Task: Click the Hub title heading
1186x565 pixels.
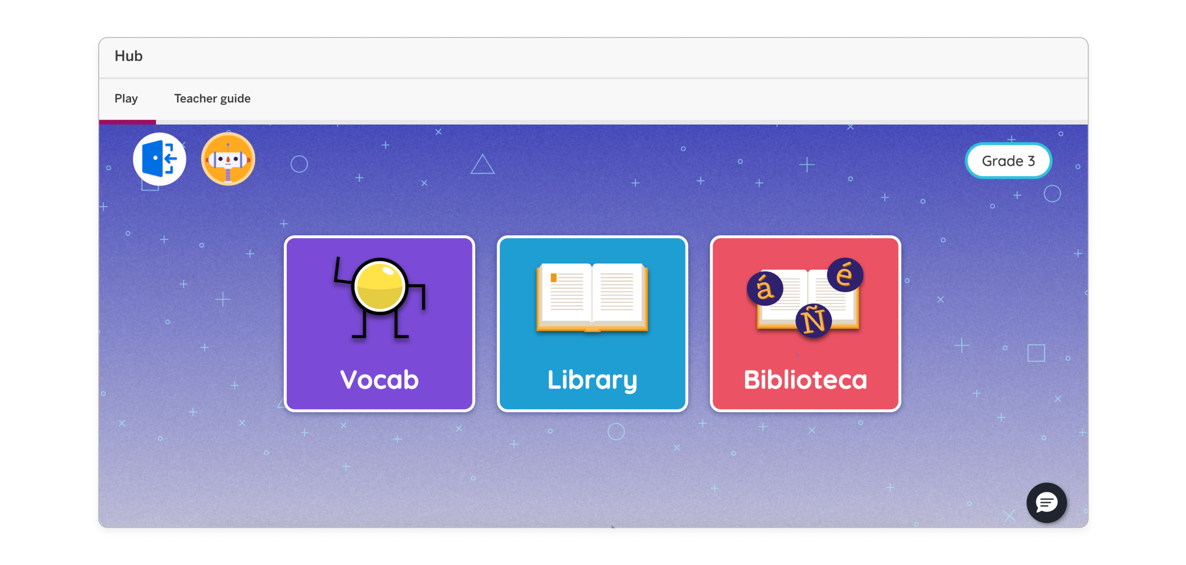Action: [x=128, y=56]
